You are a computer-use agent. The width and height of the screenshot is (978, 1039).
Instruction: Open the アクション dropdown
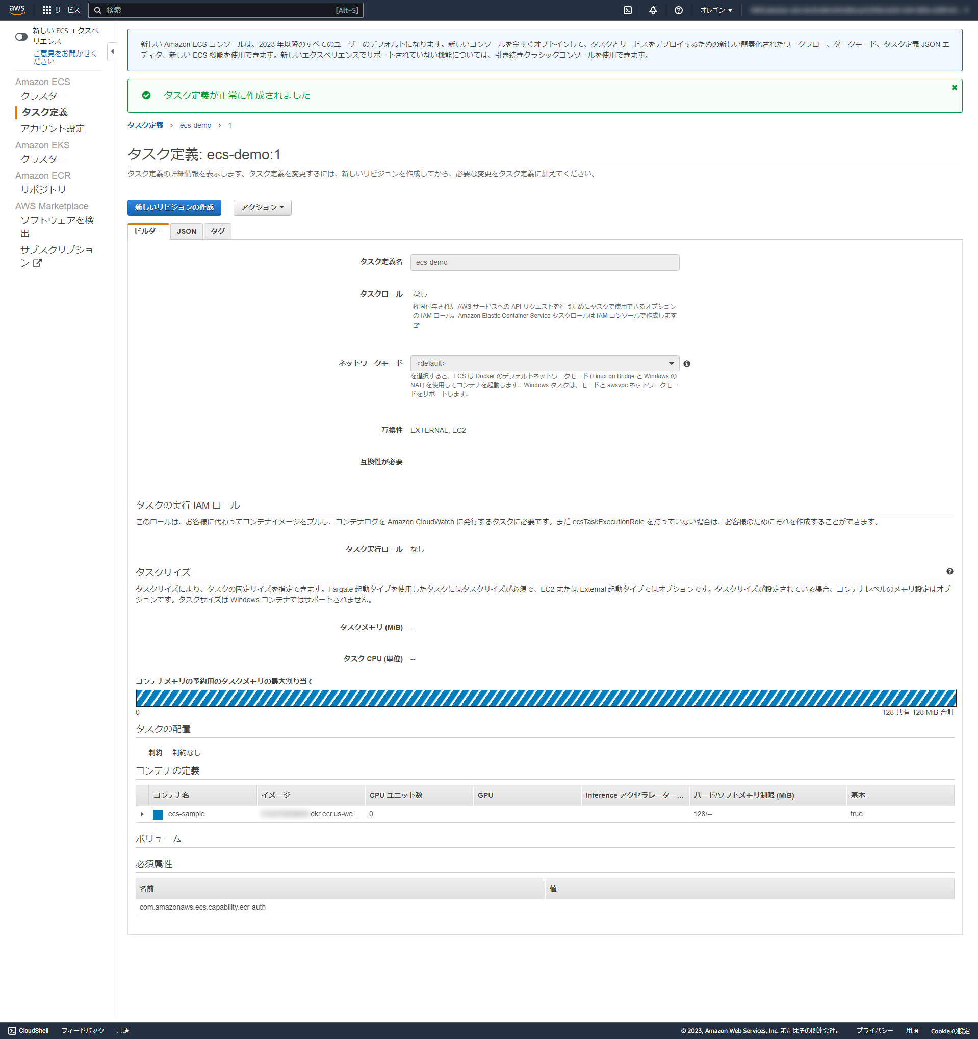pyautogui.click(x=262, y=207)
